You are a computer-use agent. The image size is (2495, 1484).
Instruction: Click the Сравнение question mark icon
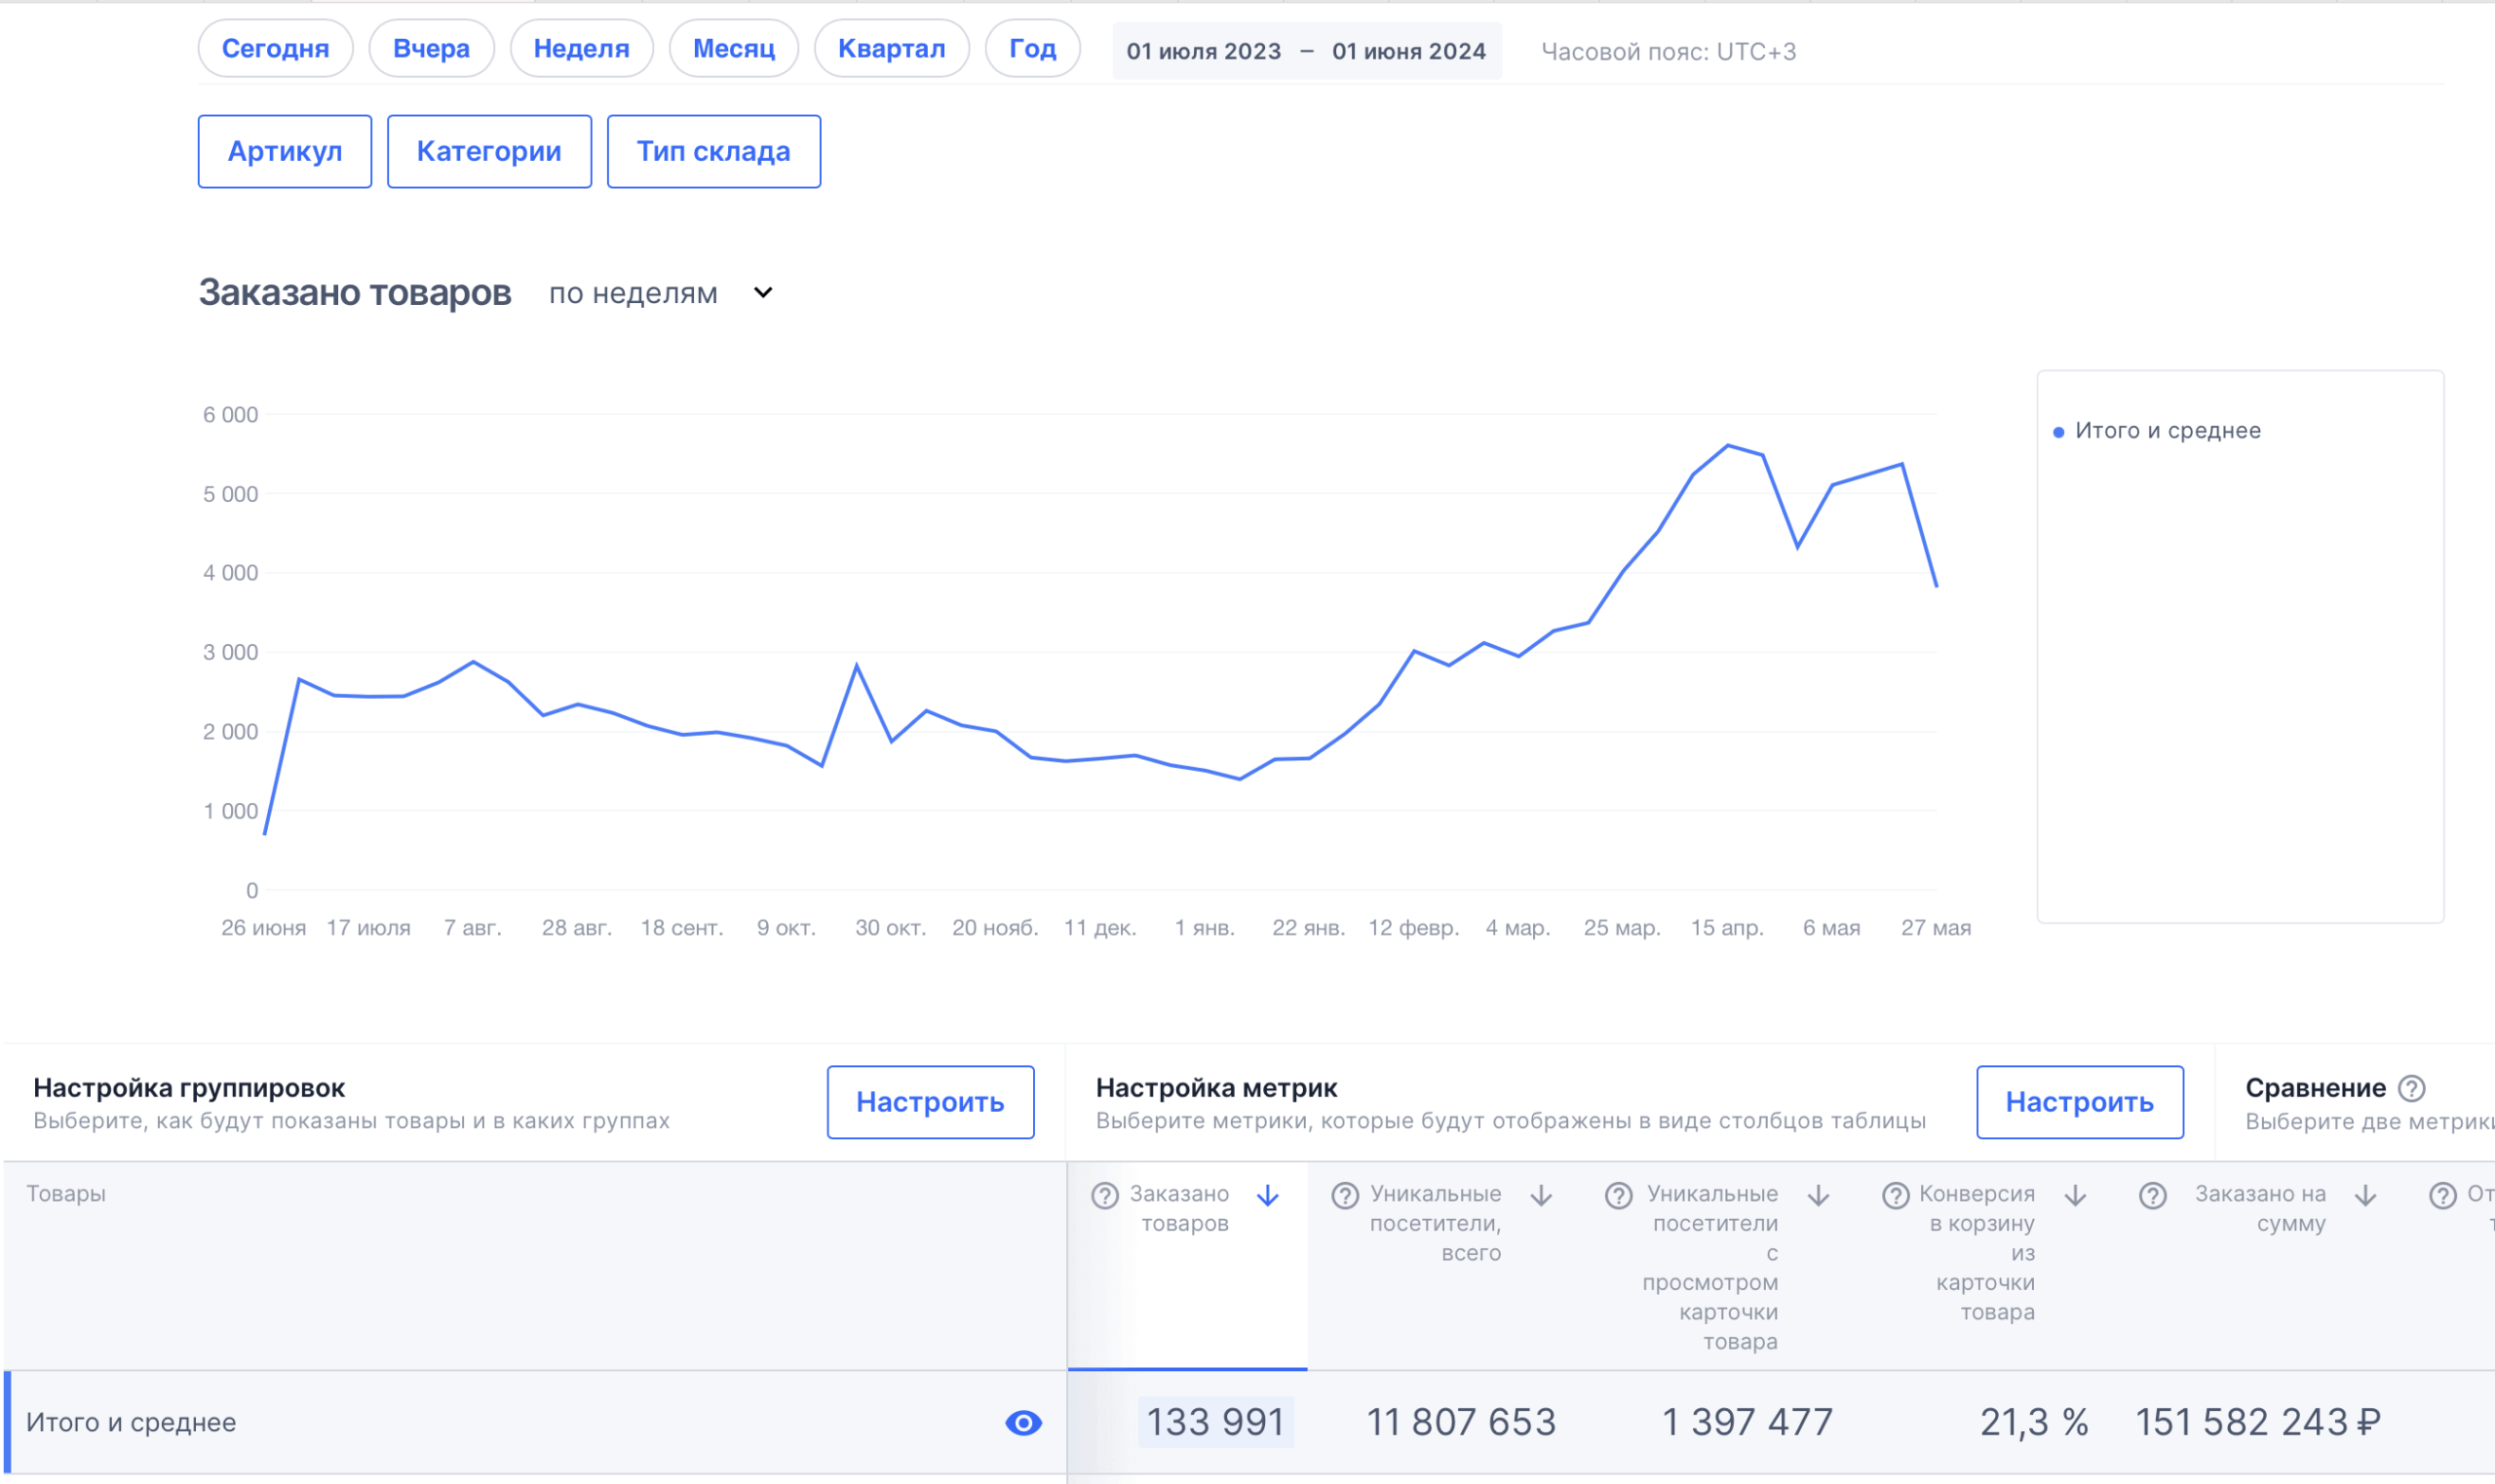pyautogui.click(x=2411, y=1088)
